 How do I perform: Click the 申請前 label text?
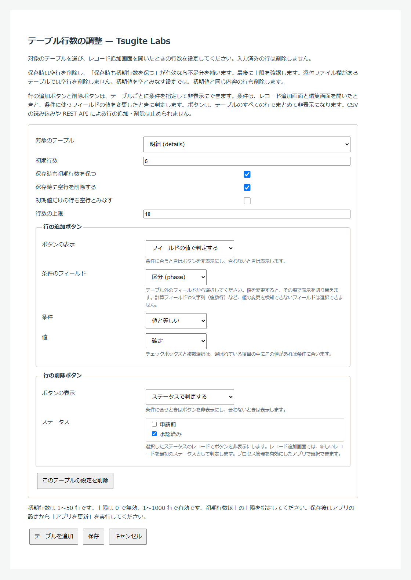pos(168,425)
